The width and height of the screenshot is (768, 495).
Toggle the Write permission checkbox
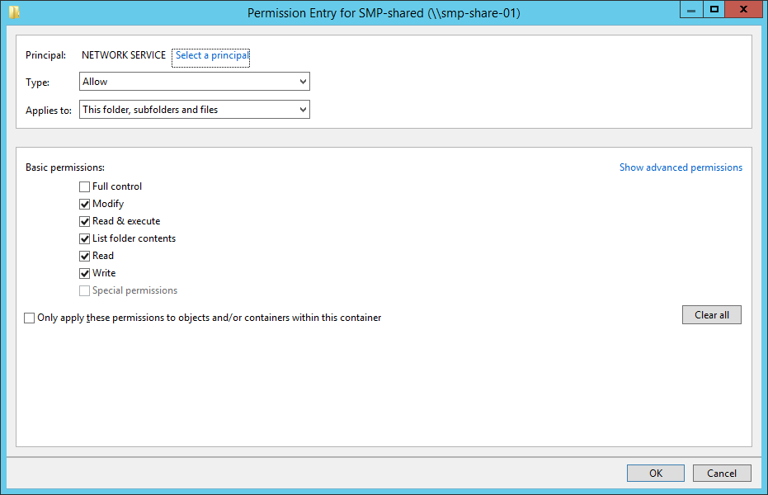(x=85, y=274)
